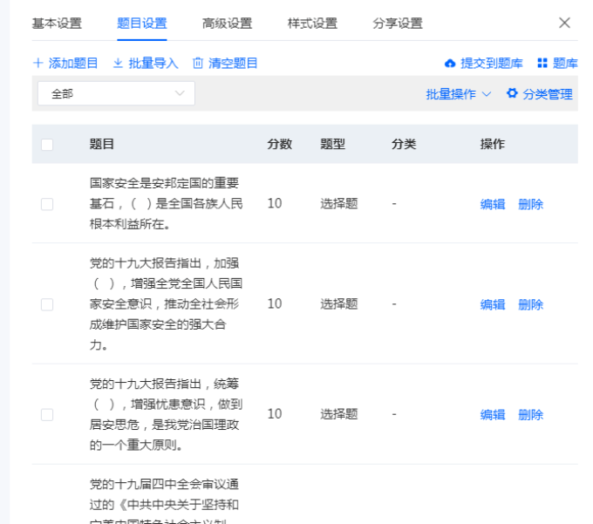Screen dimensions: 593x524
Task: Click score 10 in 国家安全是安邦定国 row
Action: click(275, 204)
